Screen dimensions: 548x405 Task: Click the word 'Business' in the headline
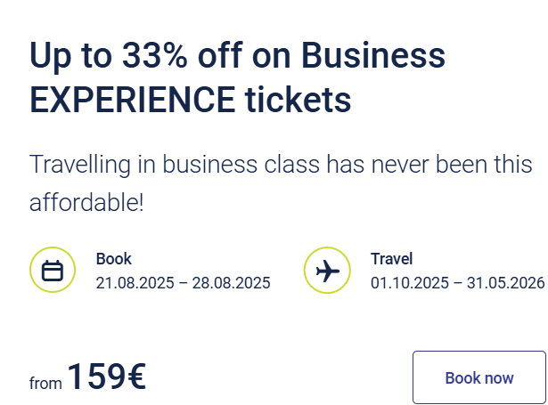click(x=372, y=57)
